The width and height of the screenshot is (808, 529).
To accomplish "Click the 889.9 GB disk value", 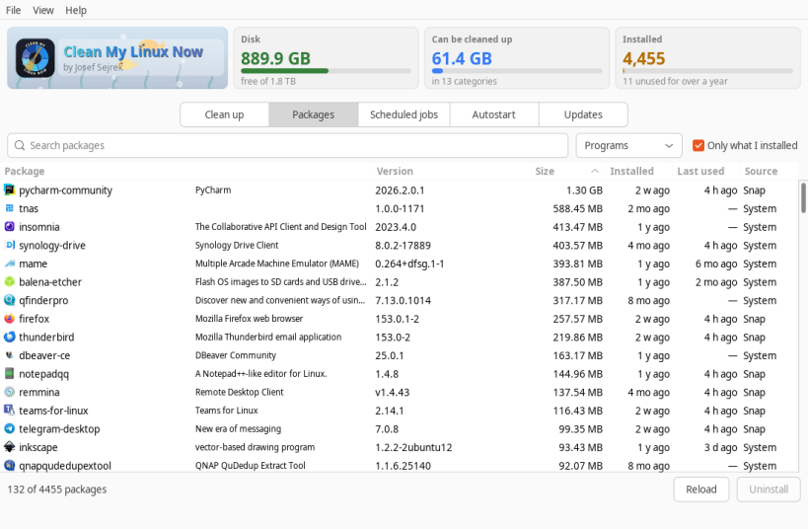I will point(275,58).
